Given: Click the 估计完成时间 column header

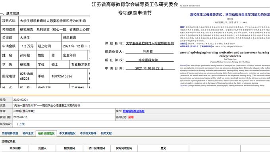Looking at the screenshot, I should 96,148.
